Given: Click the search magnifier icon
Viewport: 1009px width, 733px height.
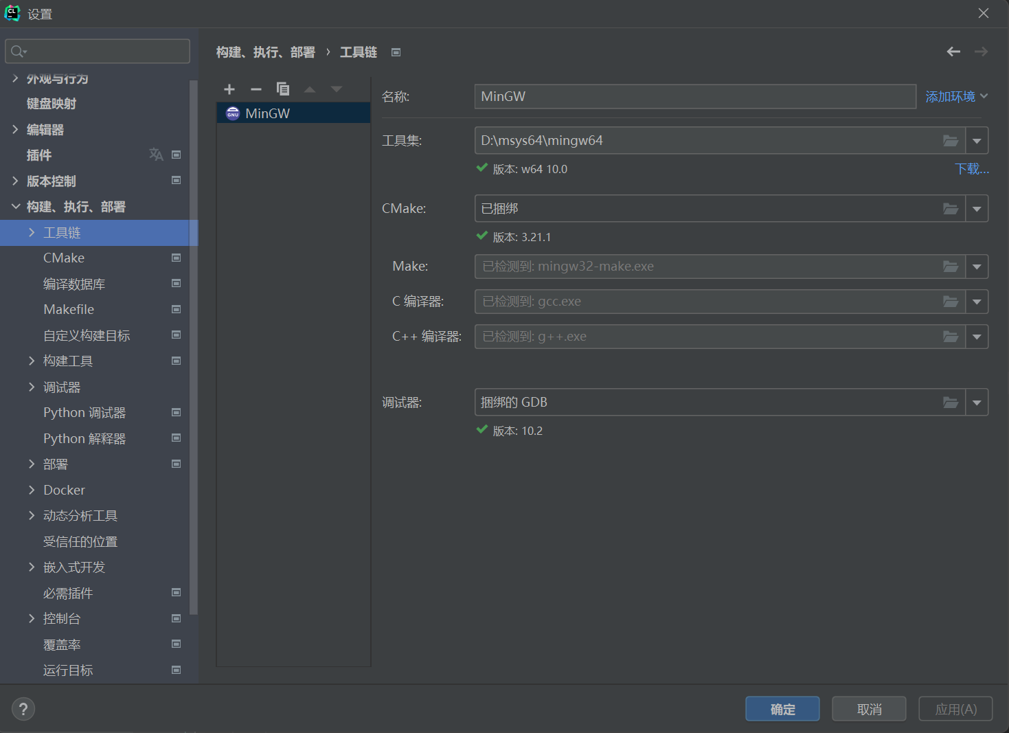Looking at the screenshot, I should pyautogui.click(x=19, y=52).
